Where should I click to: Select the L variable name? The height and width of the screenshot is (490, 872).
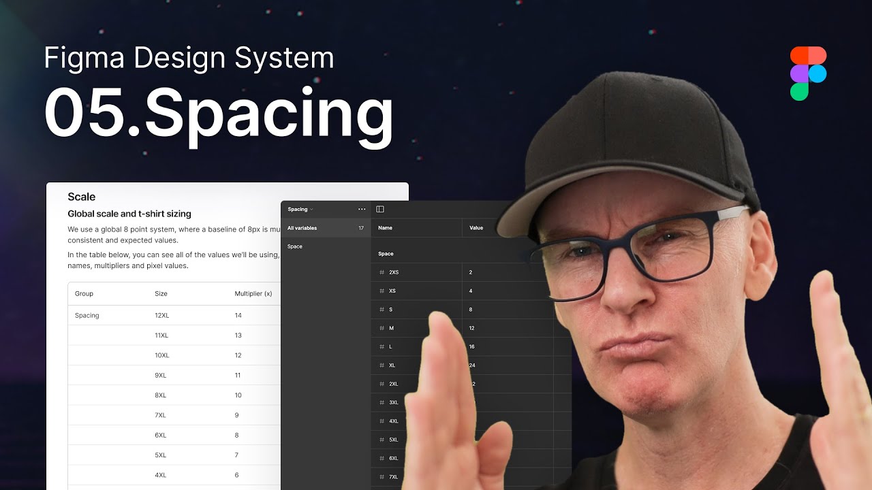pyautogui.click(x=390, y=346)
